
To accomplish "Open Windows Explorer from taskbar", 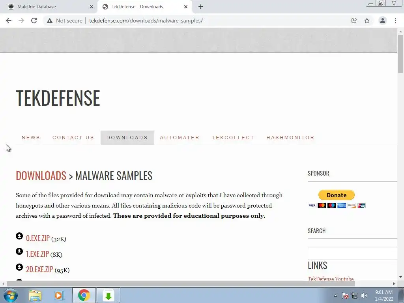I will pos(35,295).
